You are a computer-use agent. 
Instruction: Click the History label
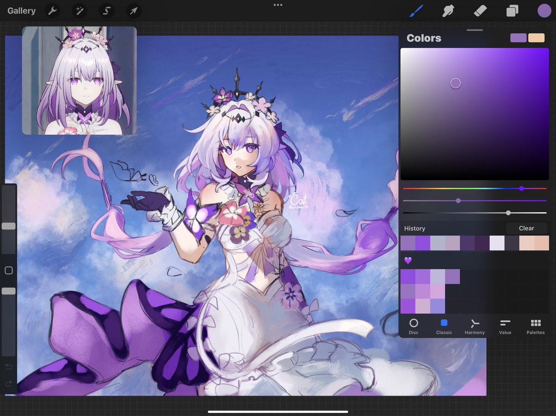pos(415,228)
